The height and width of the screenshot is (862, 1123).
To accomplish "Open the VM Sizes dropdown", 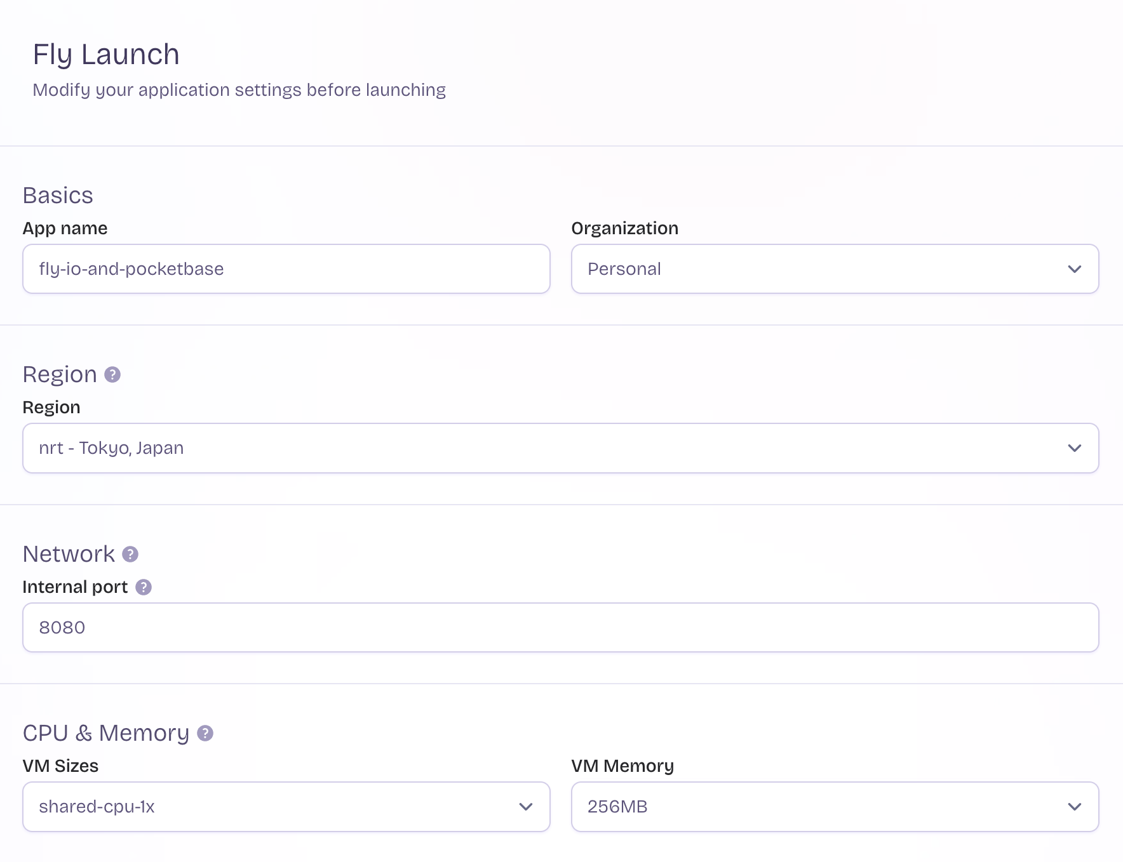I will [286, 807].
